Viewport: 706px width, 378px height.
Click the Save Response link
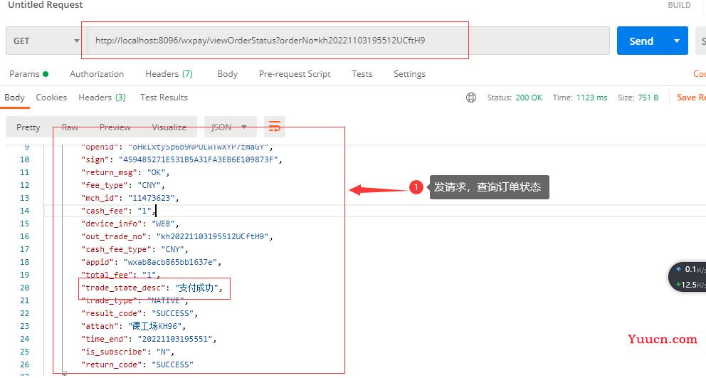[x=691, y=98]
